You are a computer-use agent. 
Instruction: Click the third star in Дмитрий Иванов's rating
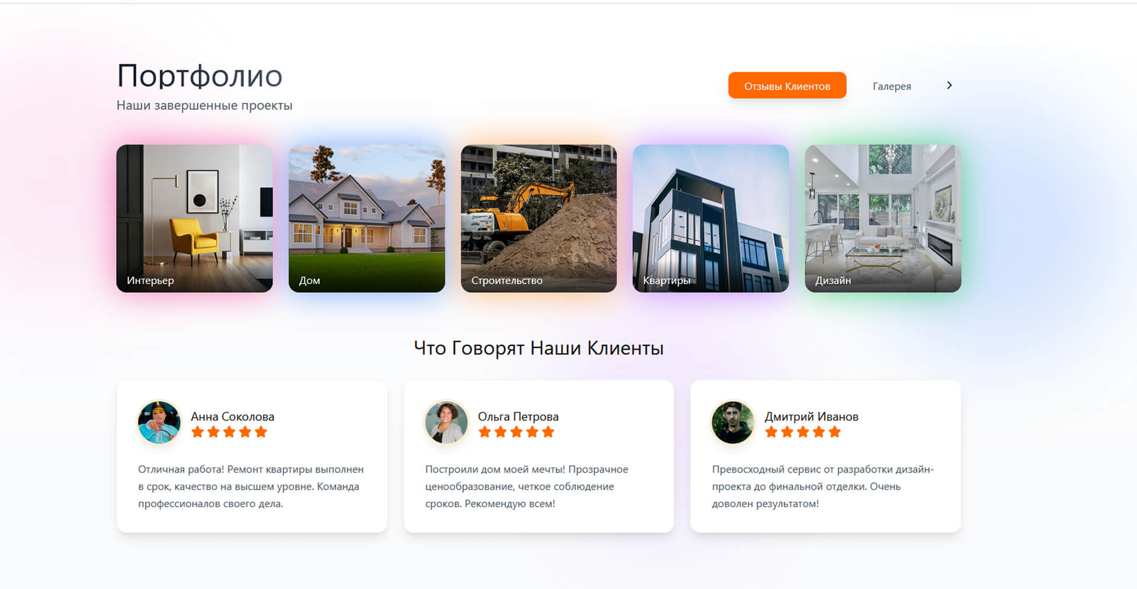[803, 432]
